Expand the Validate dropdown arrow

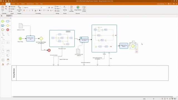15,9
